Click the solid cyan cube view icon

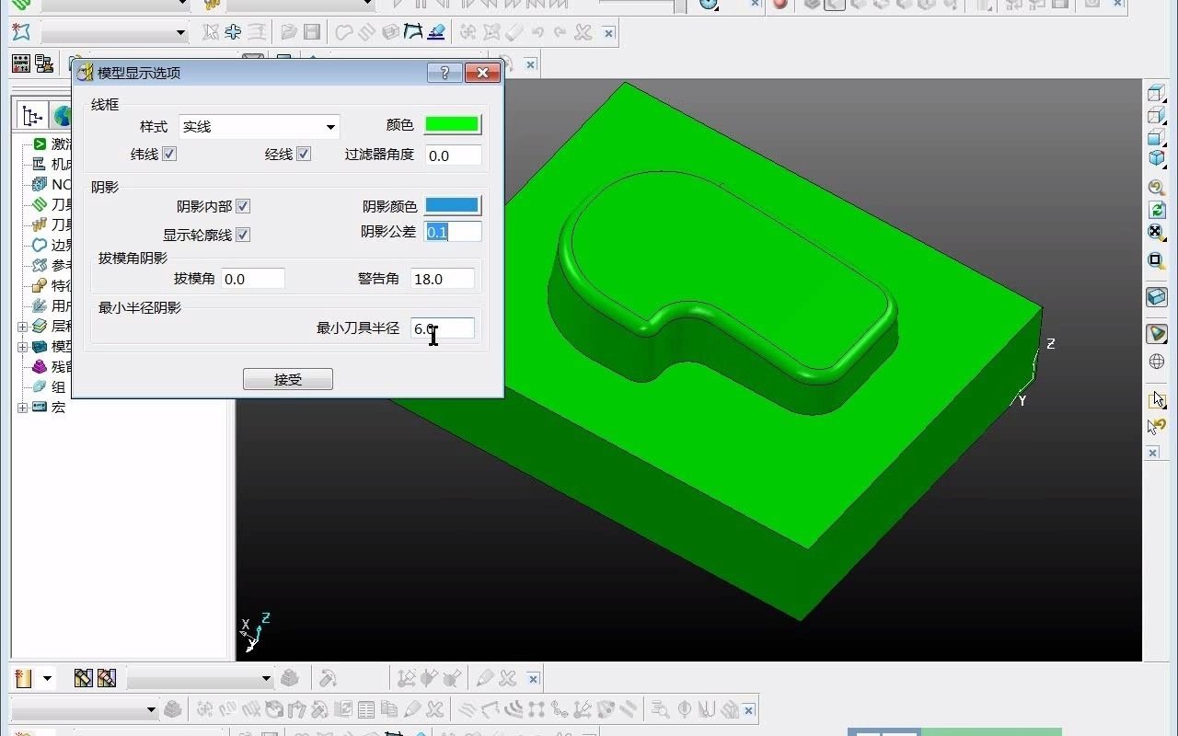tap(1157, 158)
